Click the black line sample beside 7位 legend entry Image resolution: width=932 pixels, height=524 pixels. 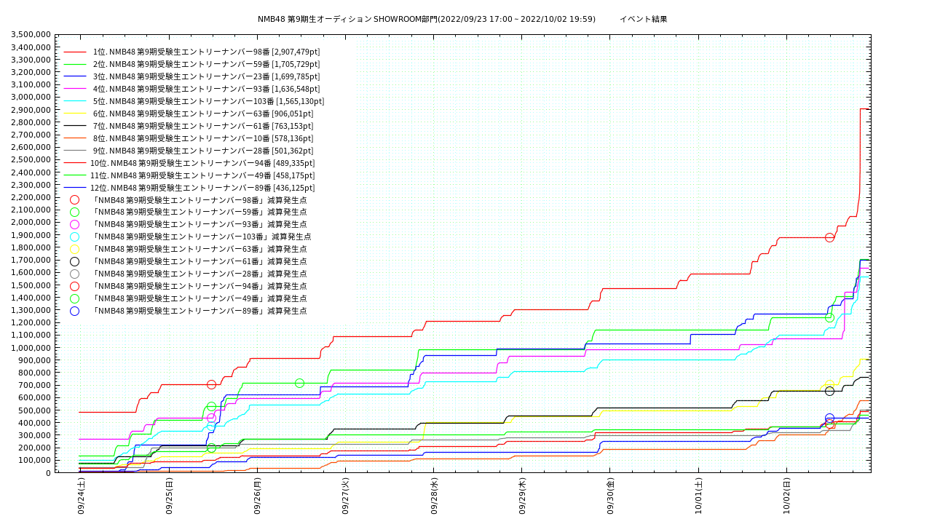(x=74, y=127)
